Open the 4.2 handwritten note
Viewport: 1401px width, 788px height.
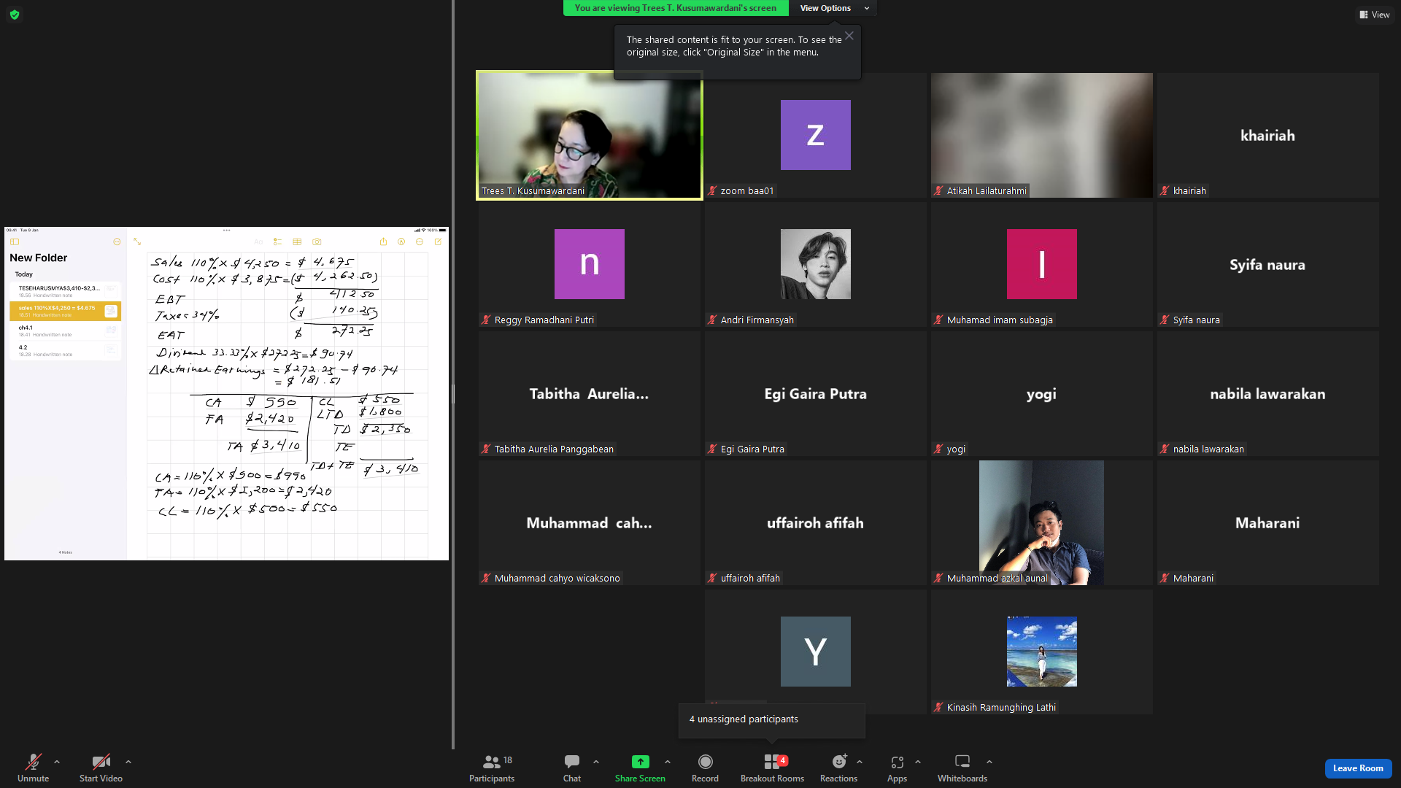tap(66, 350)
